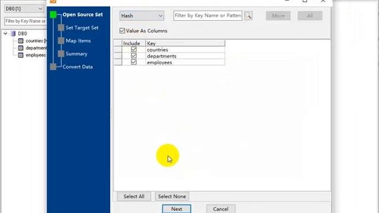
Task: Uncheck the Include box for countries
Action: (134, 50)
